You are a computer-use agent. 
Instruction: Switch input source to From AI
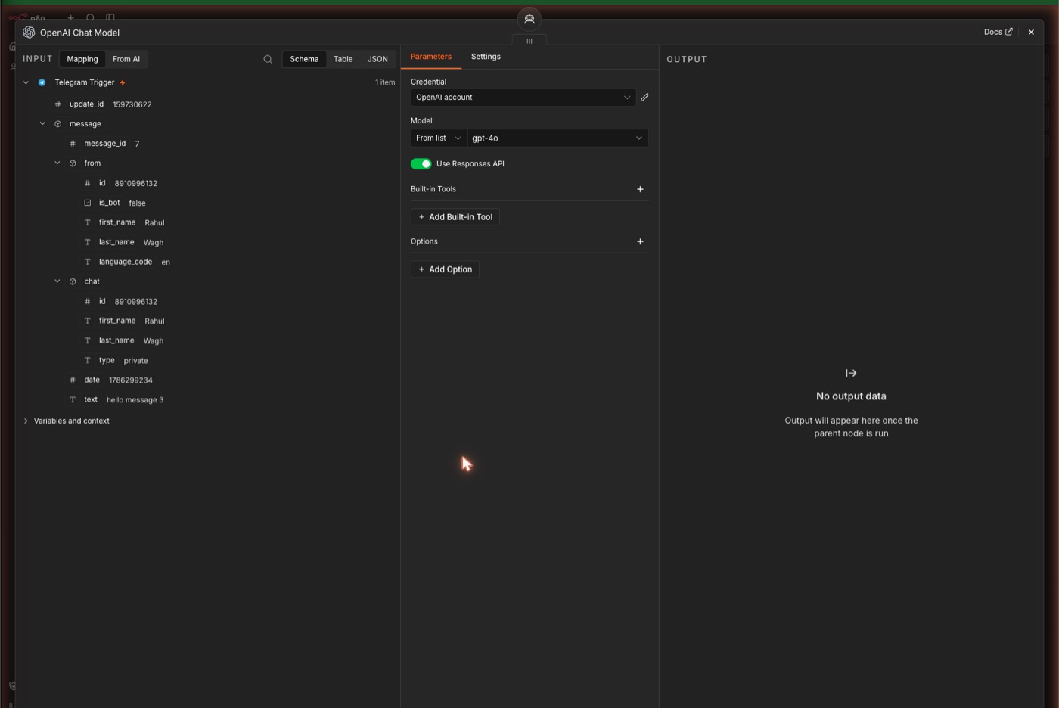[126, 59]
